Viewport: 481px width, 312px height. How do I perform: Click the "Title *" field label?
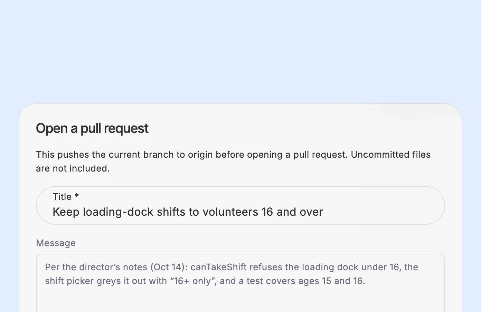[x=66, y=197]
